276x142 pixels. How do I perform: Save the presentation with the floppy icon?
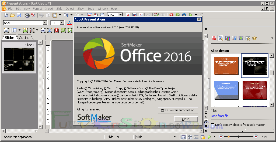coord(19,15)
